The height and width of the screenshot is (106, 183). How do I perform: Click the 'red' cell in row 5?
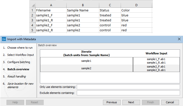[124, 30]
